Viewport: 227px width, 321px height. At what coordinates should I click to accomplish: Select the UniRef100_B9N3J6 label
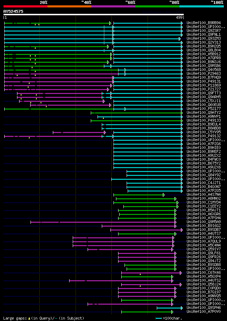click(204, 62)
